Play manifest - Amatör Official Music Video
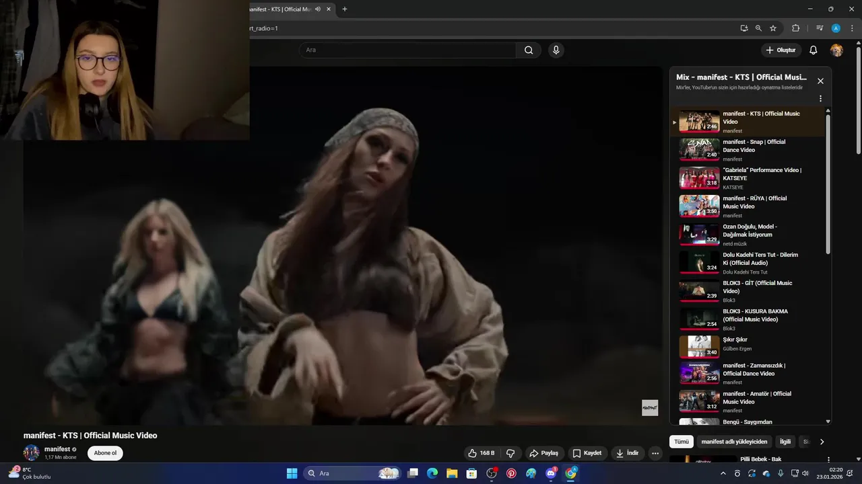This screenshot has width=862, height=484. [747, 401]
